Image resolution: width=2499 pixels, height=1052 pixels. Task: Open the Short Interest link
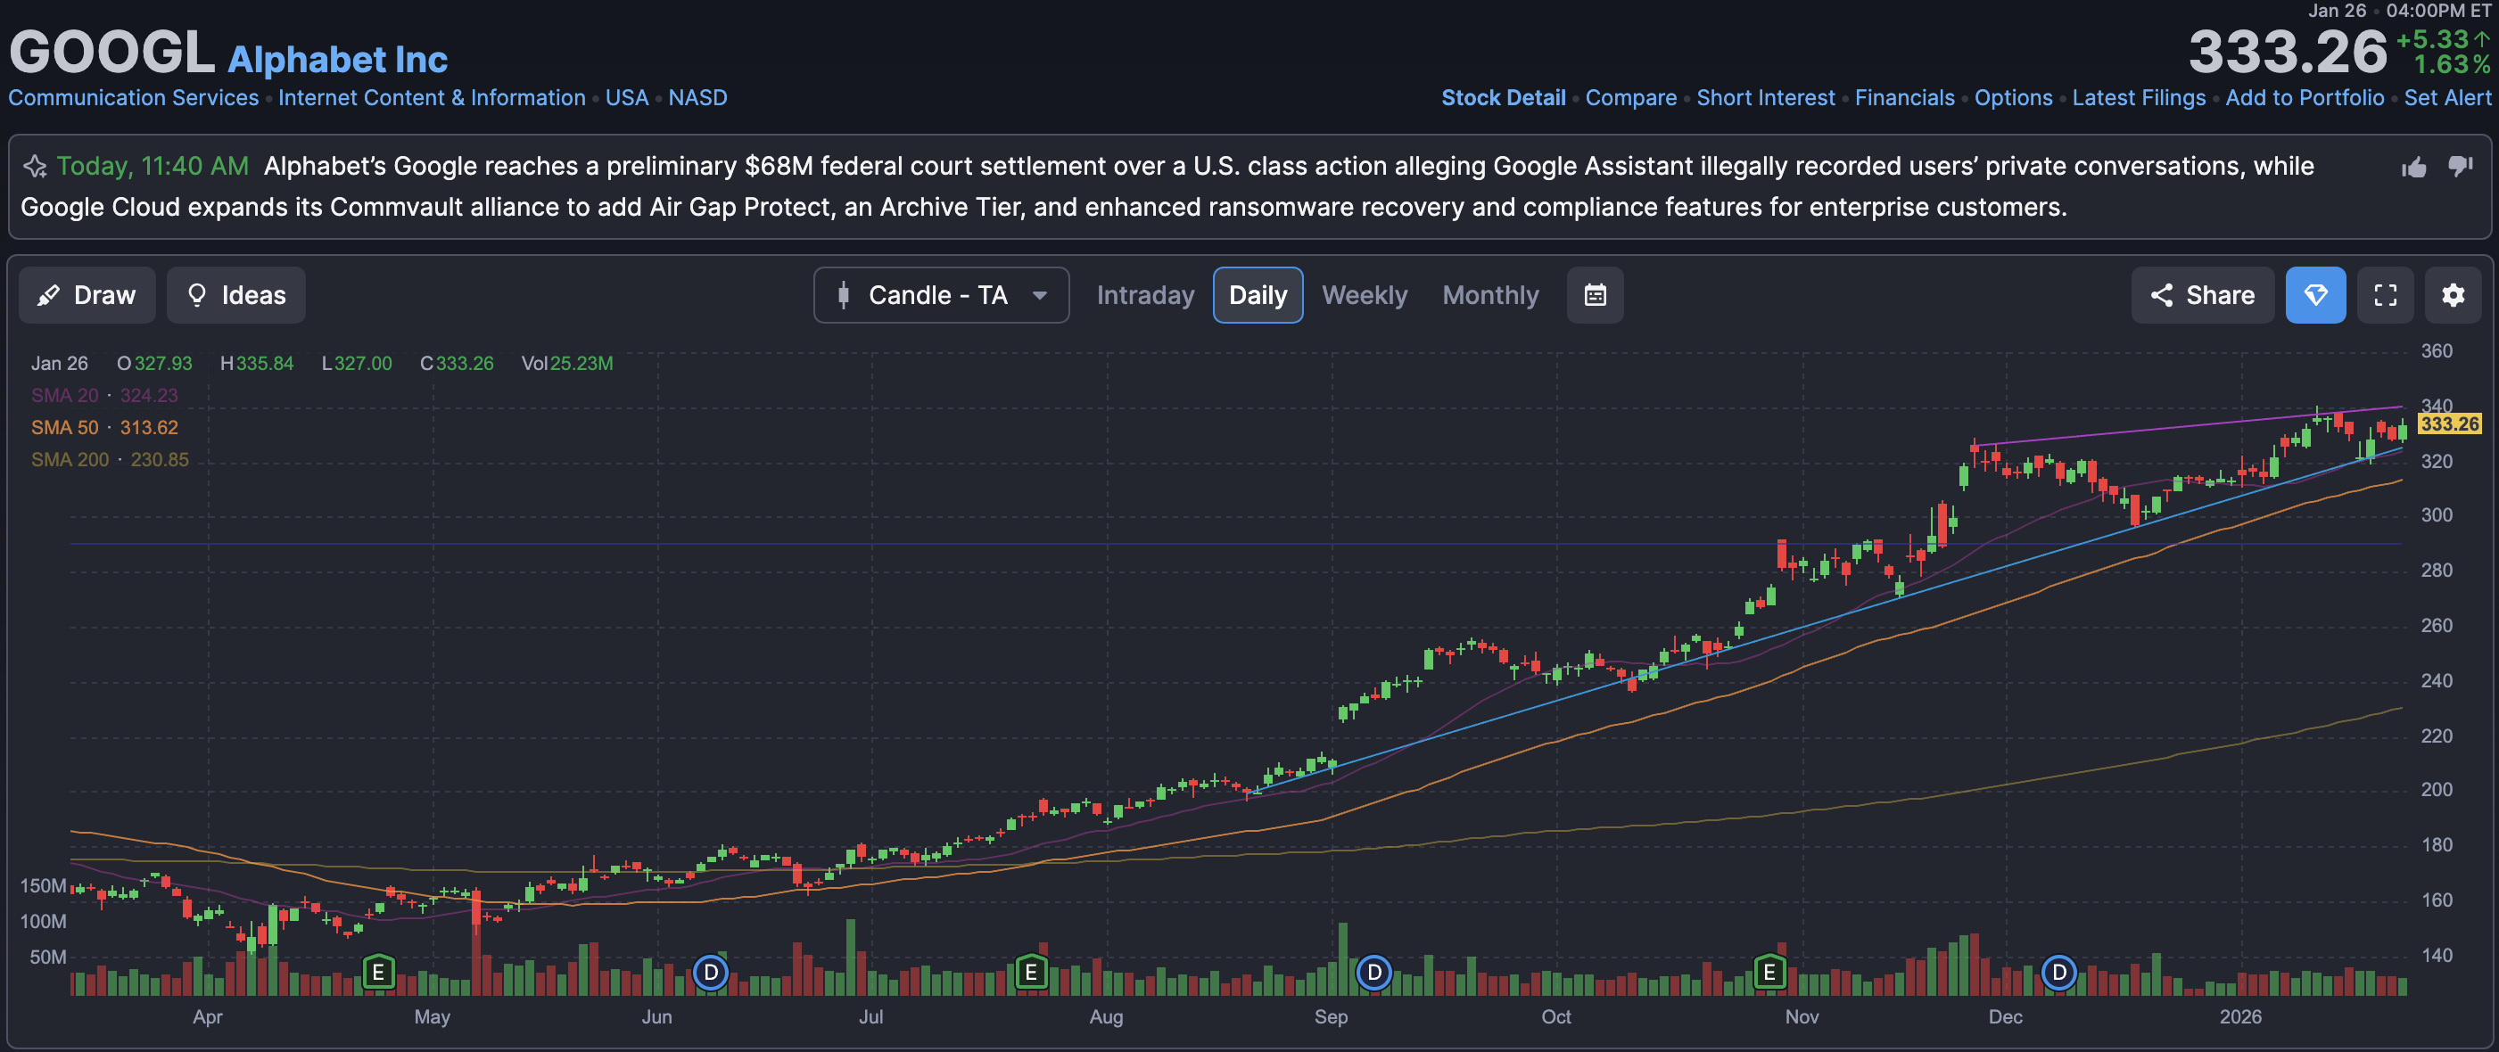tap(1765, 98)
